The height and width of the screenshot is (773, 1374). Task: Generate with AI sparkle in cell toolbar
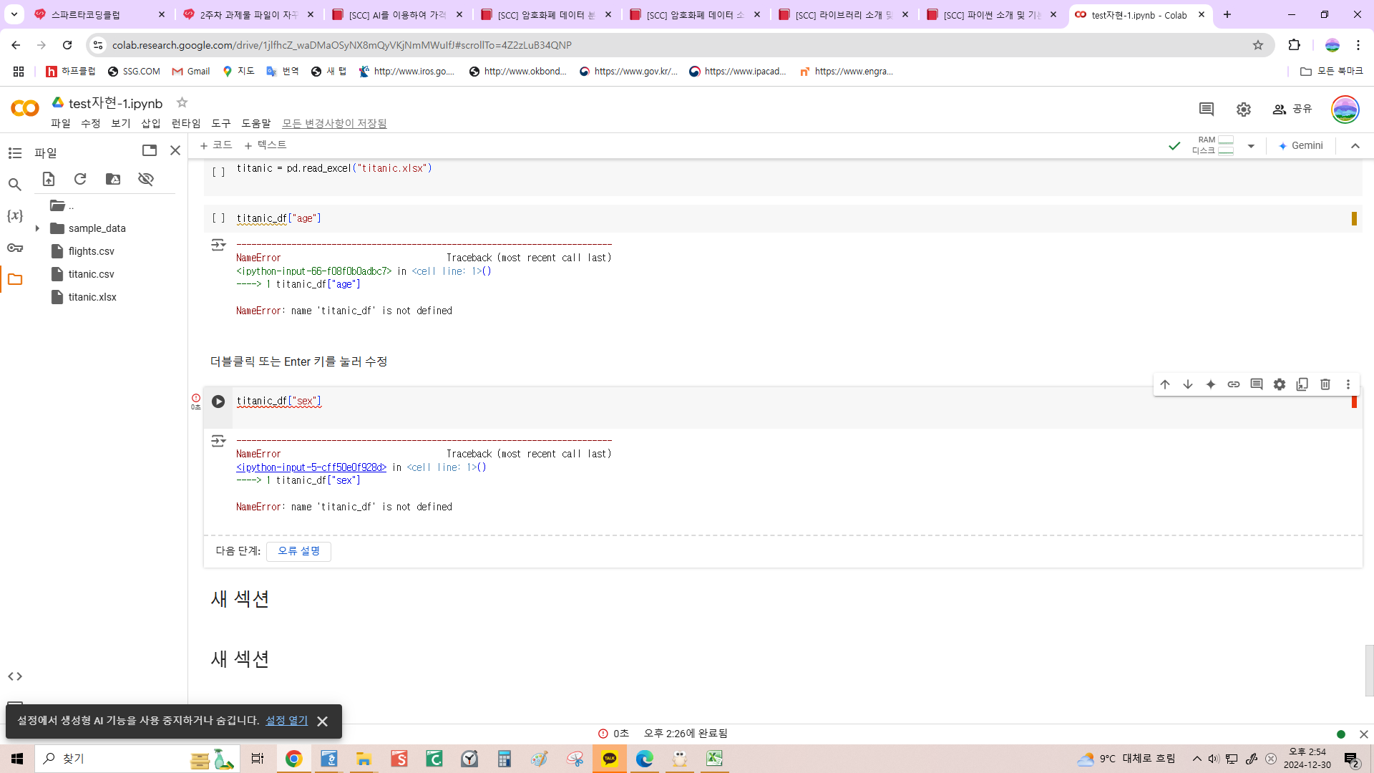(x=1211, y=384)
